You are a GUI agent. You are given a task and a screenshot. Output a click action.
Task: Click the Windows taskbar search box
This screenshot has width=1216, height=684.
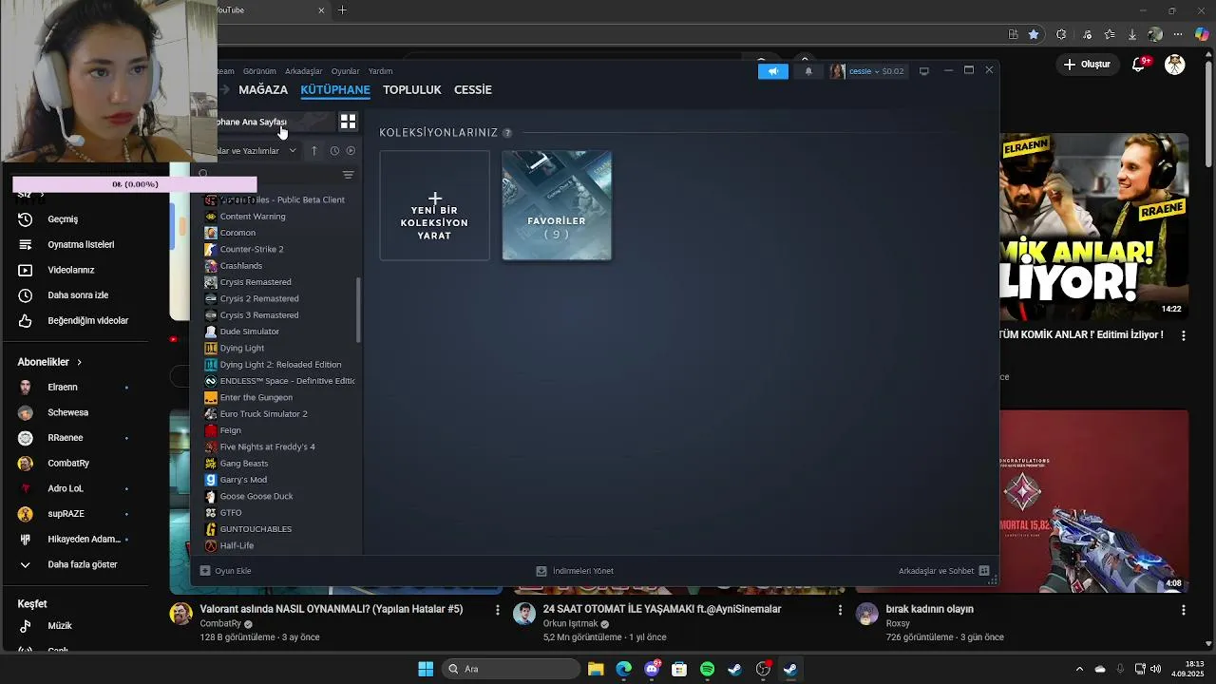pos(511,669)
